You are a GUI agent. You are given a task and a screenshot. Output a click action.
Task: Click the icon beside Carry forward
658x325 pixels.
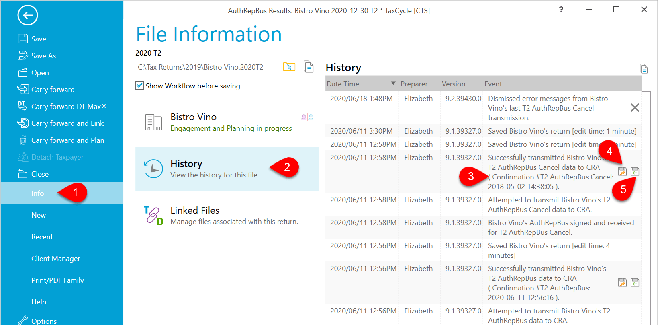coord(23,89)
